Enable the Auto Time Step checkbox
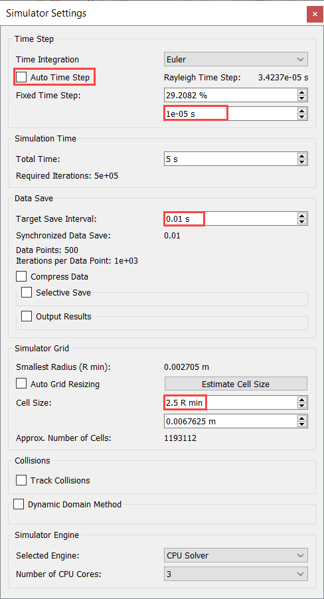The height and width of the screenshot is (599, 324). [21, 78]
